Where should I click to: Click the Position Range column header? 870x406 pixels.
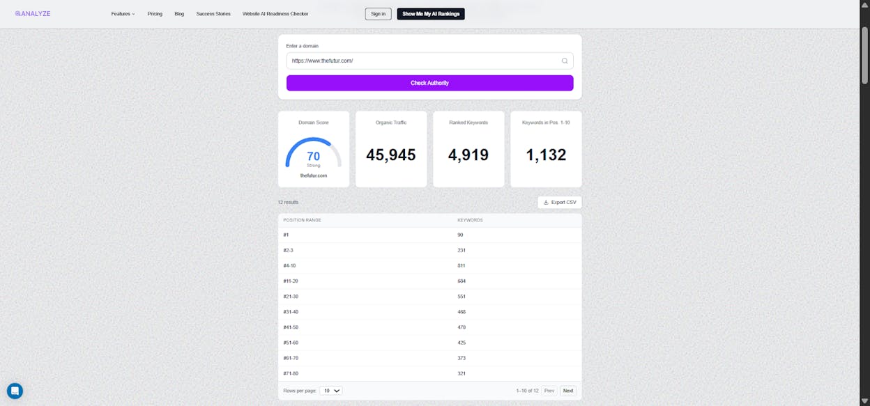[302, 220]
